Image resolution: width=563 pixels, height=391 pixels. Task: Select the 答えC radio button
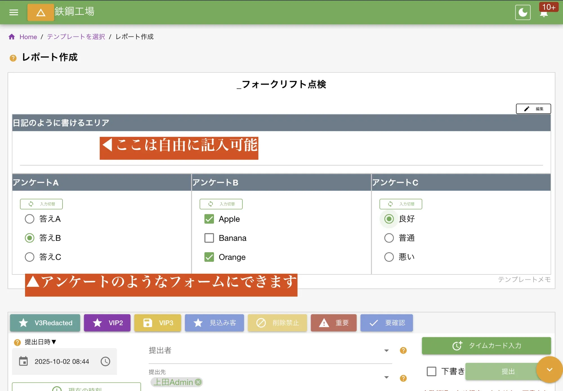tap(29, 257)
